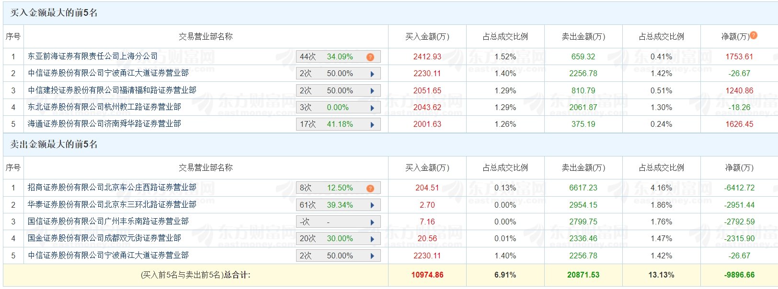Click ratio 1.52% in 东亚前海 row
Image resolution: width=778 pixels, height=289 pixels.
pyautogui.click(x=505, y=56)
